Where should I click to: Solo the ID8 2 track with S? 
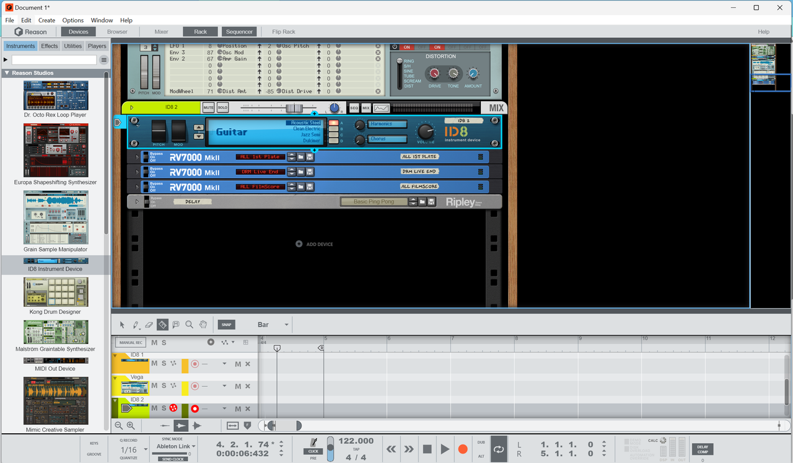click(164, 408)
